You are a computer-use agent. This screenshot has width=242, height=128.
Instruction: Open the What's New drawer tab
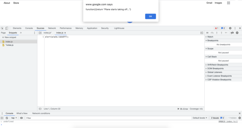(22, 113)
